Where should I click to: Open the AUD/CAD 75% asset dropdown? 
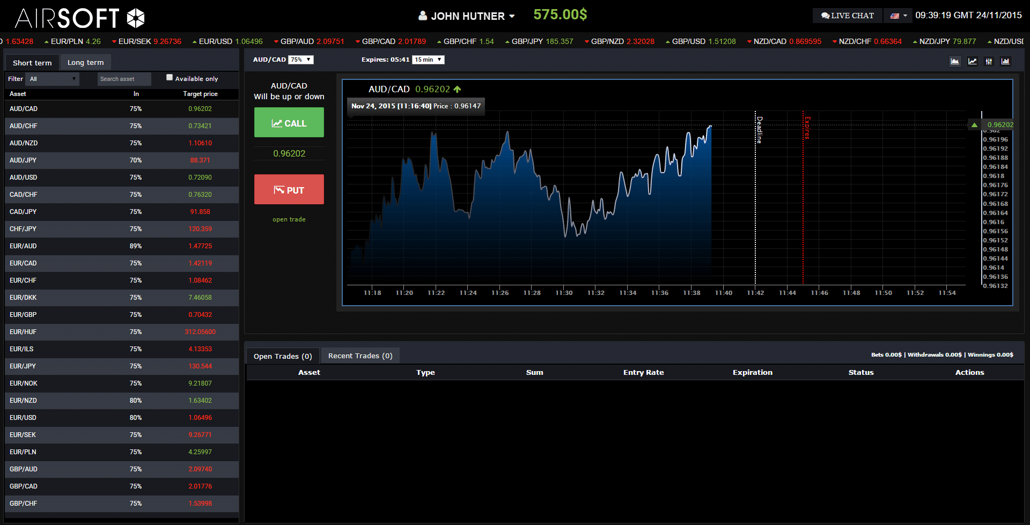[300, 60]
